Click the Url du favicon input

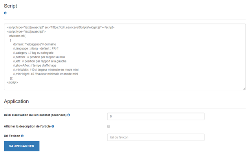[x=156, y=137]
